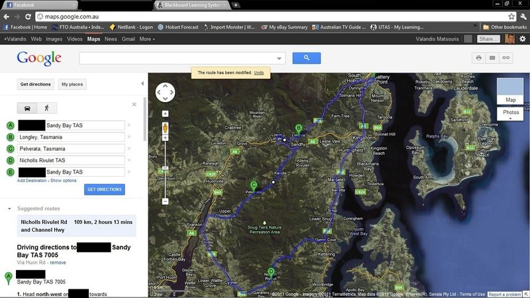Viewport: 530px width, 298px height.
Task: Remove destination C Pelverata with its X
Action: (x=129, y=148)
